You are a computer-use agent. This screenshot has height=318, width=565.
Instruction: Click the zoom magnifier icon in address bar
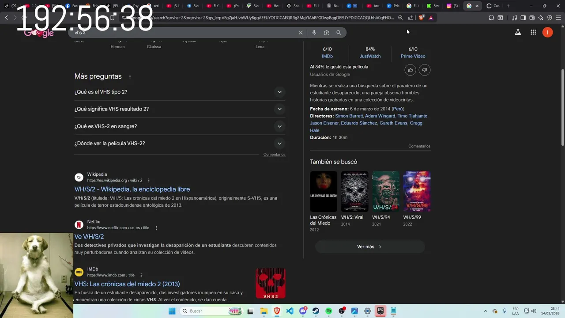(400, 18)
